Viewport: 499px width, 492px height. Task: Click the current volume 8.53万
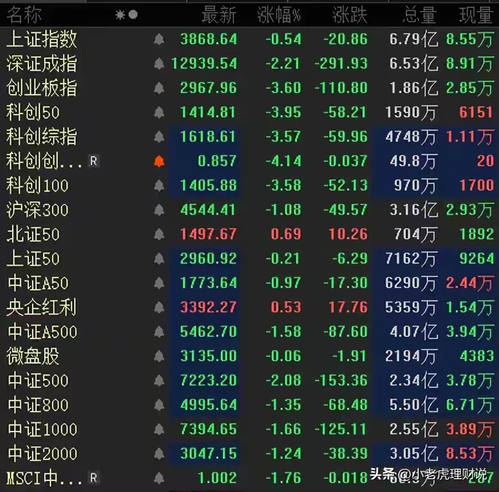pos(469,453)
